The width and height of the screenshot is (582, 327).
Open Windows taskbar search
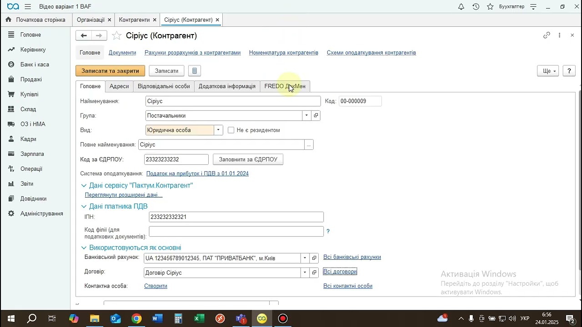point(31,318)
